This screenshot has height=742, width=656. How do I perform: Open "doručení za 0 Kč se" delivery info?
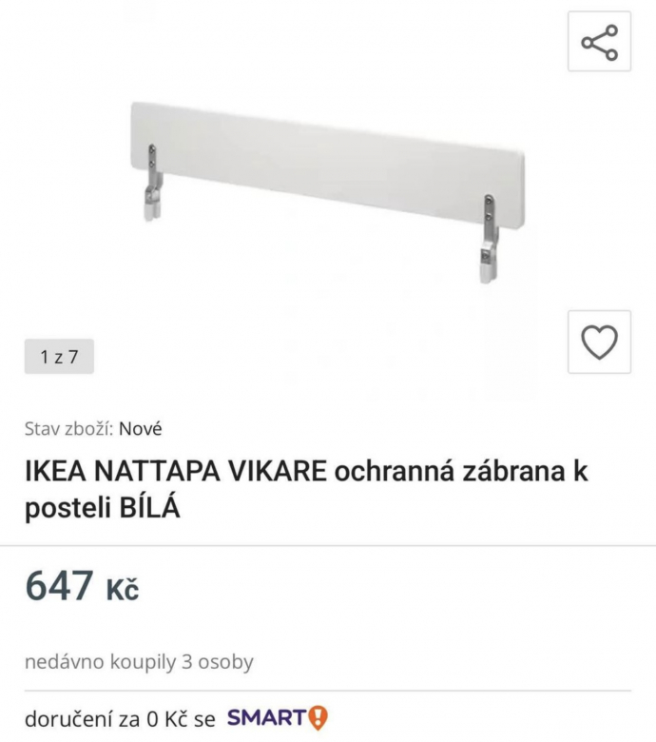click(x=120, y=719)
